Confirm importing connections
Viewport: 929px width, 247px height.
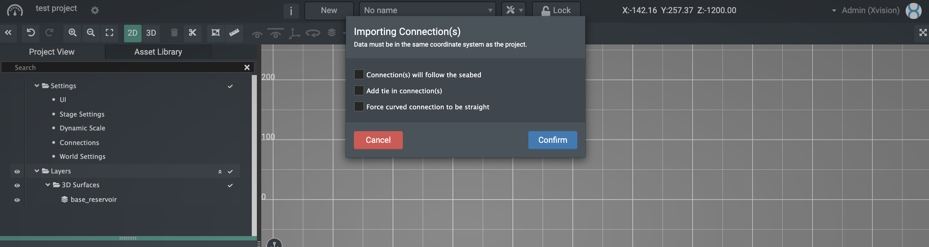point(552,140)
